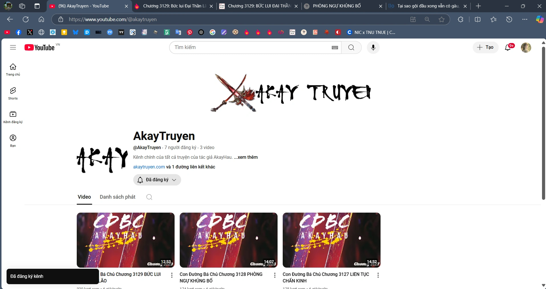Open options menu for Chương 3128 video
The height and width of the screenshot is (289, 546).
275,275
